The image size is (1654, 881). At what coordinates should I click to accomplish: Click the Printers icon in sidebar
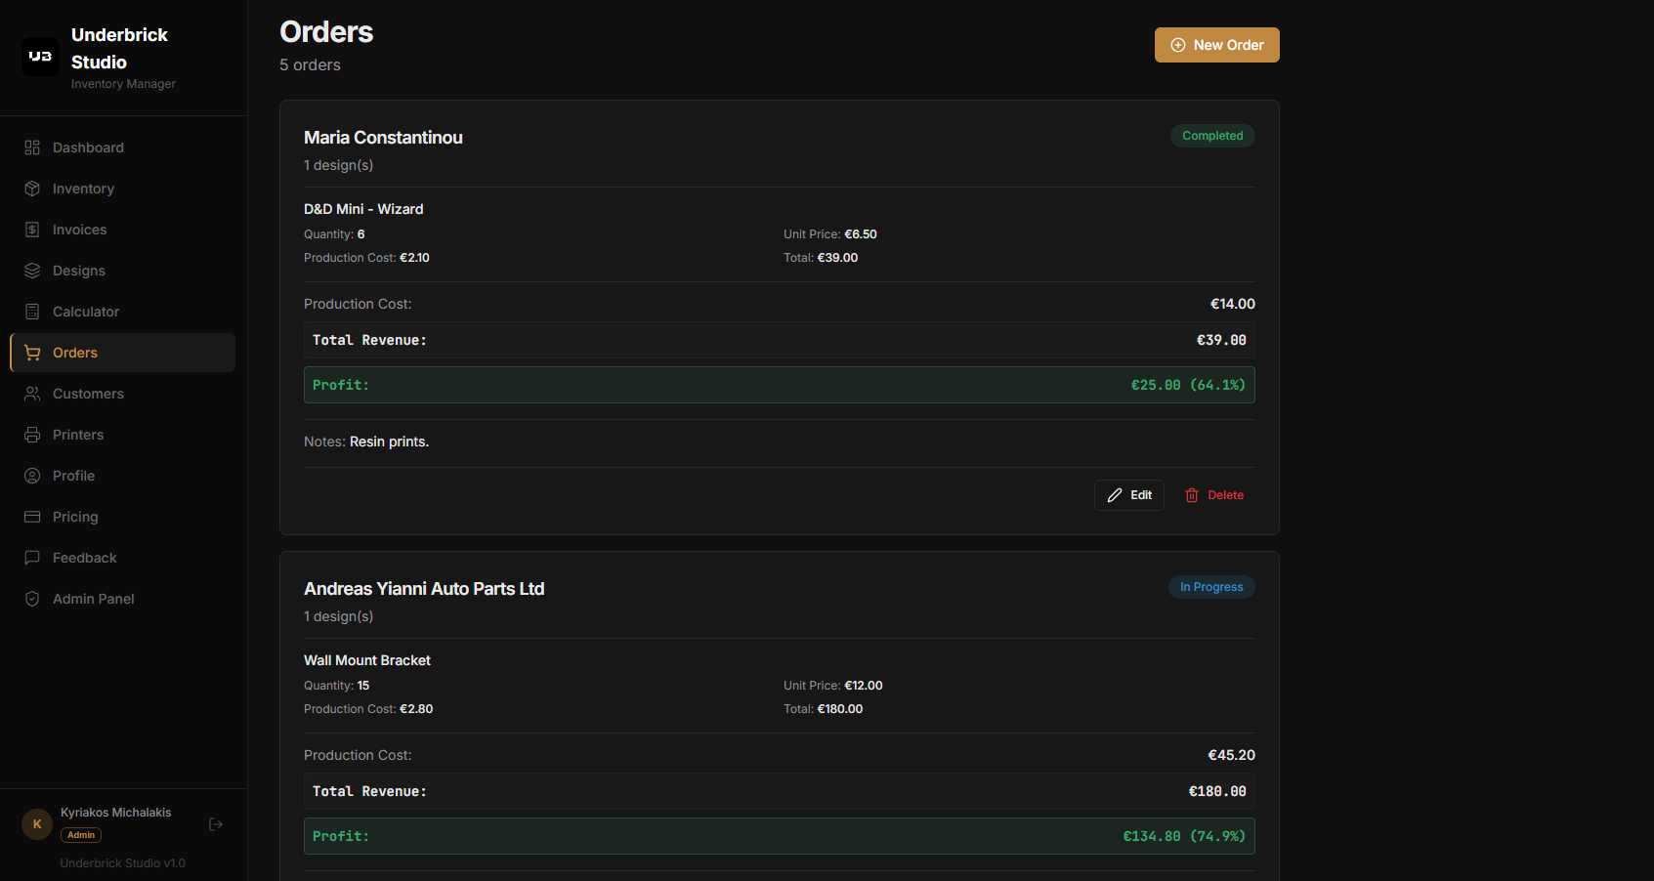click(x=32, y=435)
